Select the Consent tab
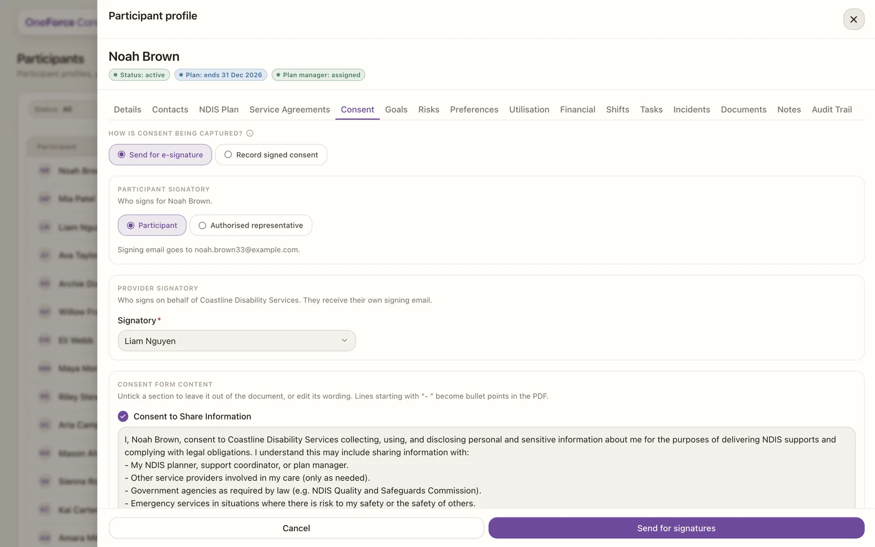The image size is (875, 547). coord(358,109)
